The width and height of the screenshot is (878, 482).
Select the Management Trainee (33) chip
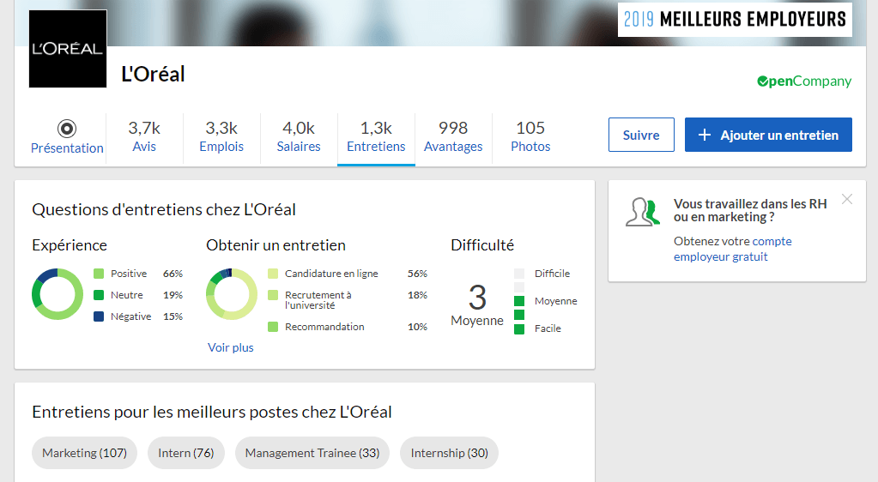(x=312, y=453)
